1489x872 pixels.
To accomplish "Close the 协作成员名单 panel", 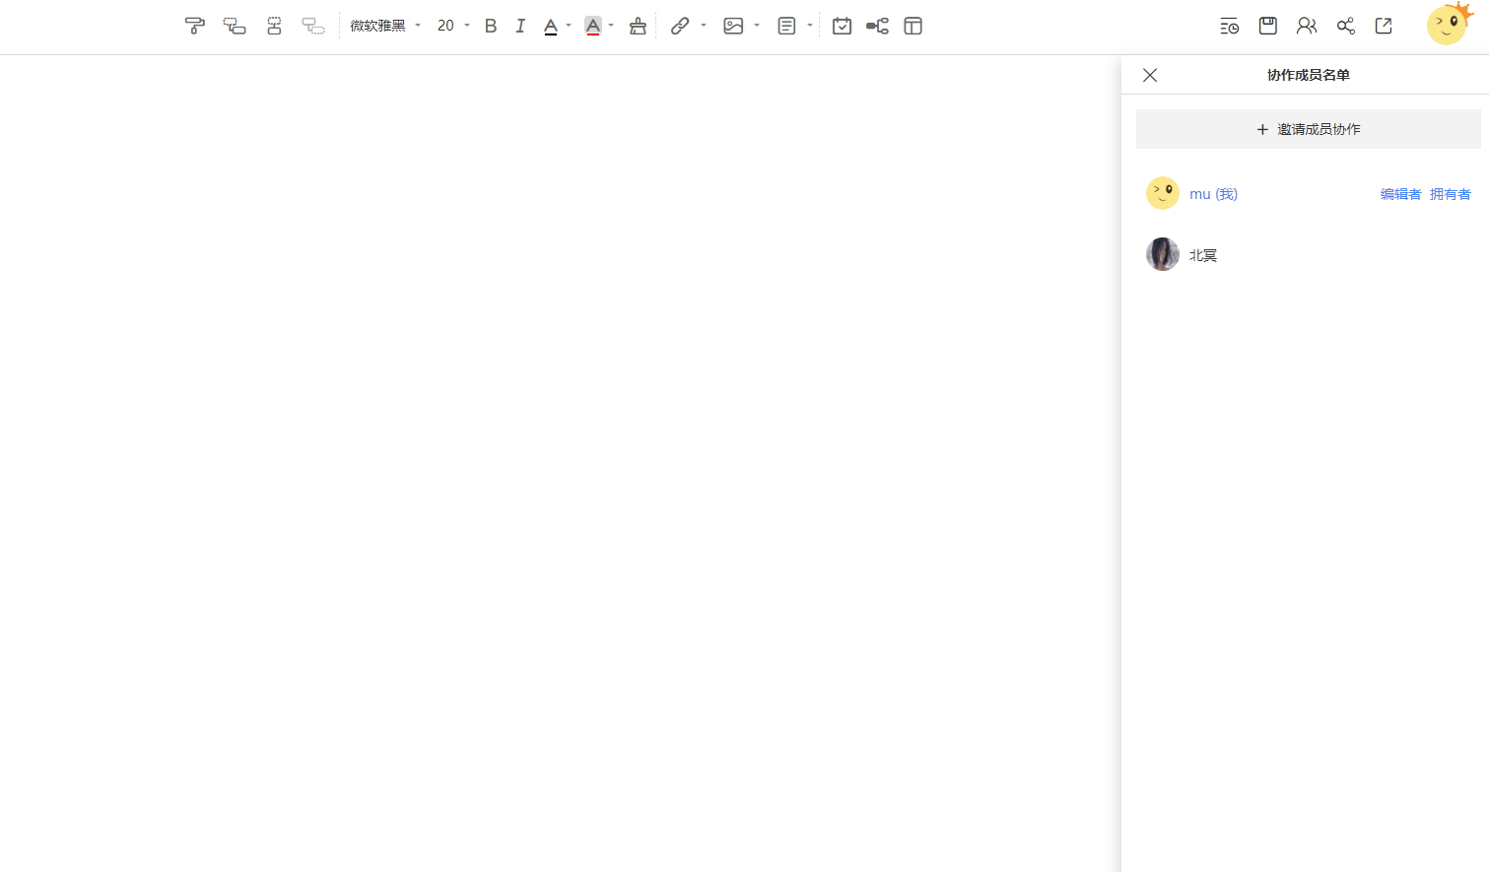I will pyautogui.click(x=1150, y=75).
